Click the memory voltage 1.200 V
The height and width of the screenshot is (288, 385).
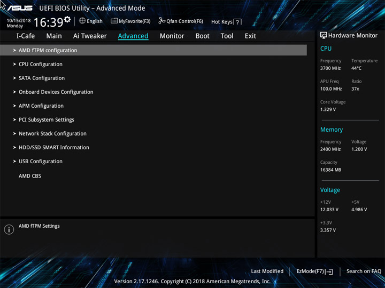359,149
